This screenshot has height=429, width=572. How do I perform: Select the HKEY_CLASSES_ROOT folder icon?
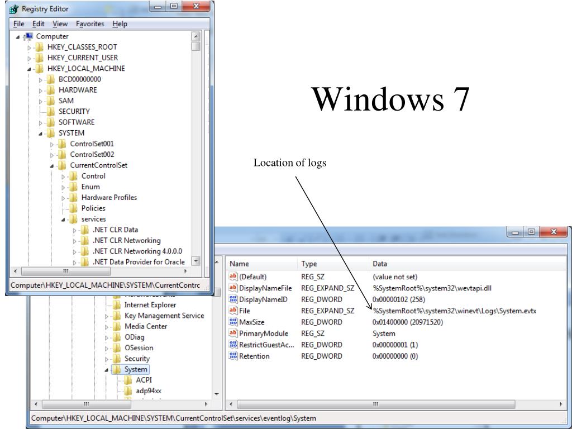40,47
